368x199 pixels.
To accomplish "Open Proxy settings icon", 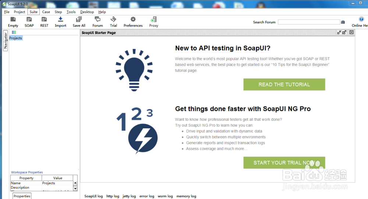I will [154, 22].
